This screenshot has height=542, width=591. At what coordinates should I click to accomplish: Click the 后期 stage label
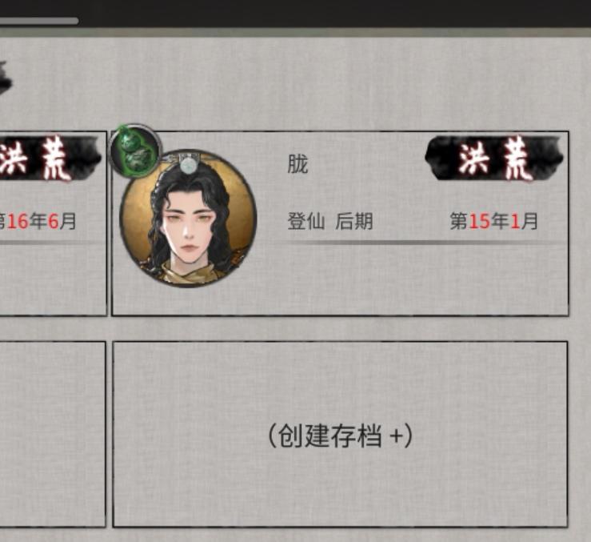[x=354, y=221]
